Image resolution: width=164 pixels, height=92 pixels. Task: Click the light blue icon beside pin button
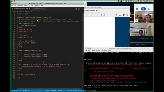tap(149, 9)
